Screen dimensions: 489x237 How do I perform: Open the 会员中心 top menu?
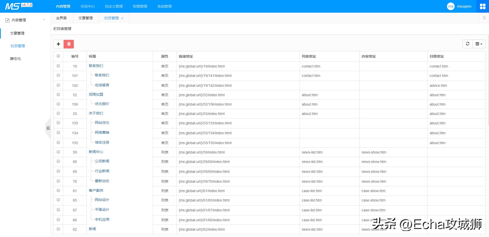[88, 6]
